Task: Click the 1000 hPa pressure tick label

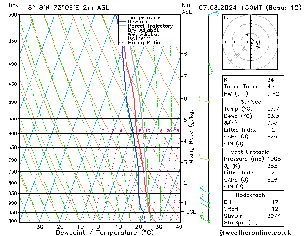Action: pyautogui.click(x=12, y=221)
